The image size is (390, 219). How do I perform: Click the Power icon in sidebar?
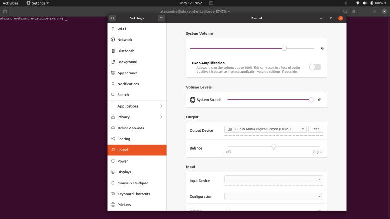click(113, 161)
